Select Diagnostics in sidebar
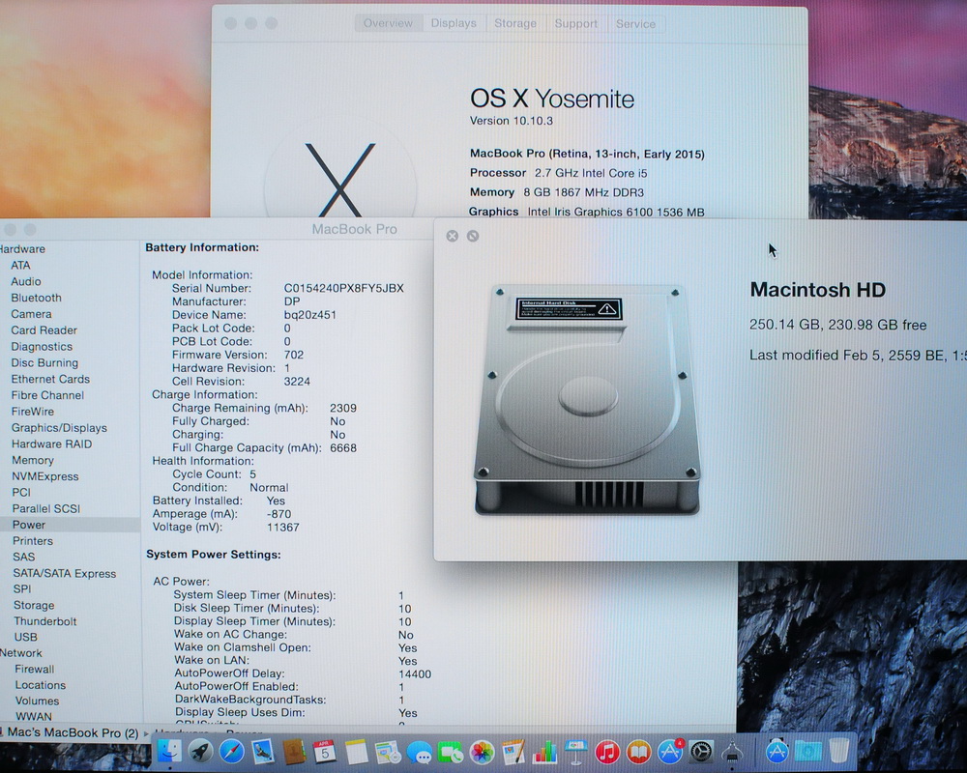Screen dimensions: 967x773 pyautogui.click(x=42, y=347)
